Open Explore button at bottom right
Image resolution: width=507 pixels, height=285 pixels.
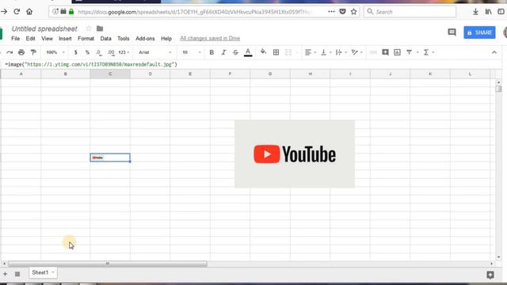[x=490, y=275]
